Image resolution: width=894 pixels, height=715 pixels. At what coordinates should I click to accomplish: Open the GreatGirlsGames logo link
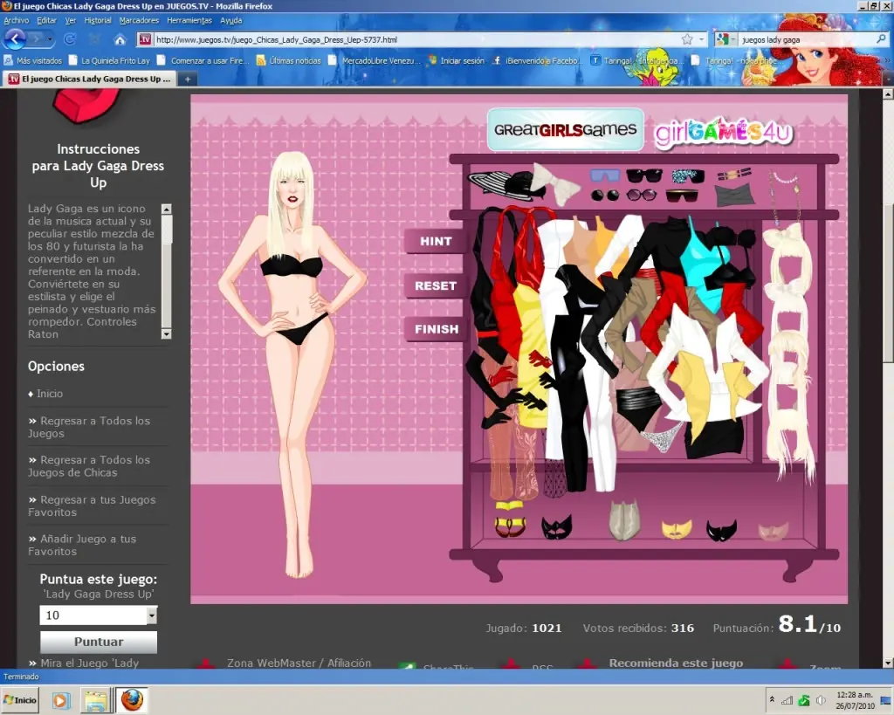coord(565,129)
